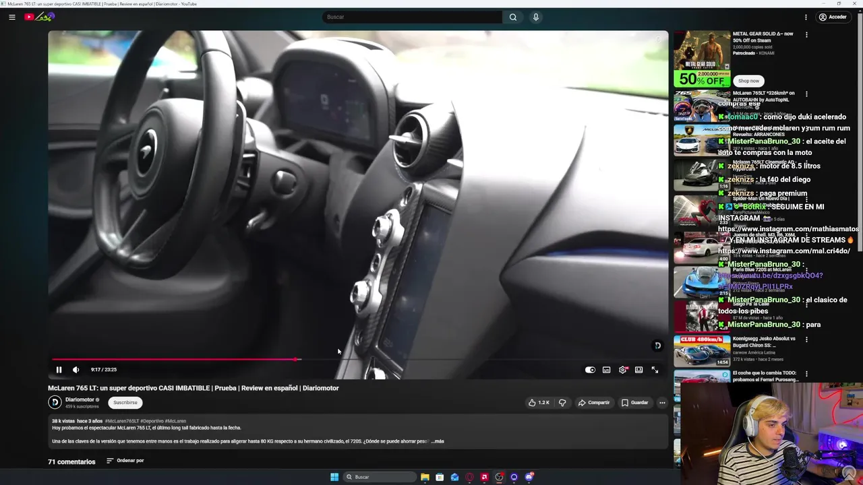The width and height of the screenshot is (863, 485).
Task: Open the player settings gear
Action: [x=623, y=370]
